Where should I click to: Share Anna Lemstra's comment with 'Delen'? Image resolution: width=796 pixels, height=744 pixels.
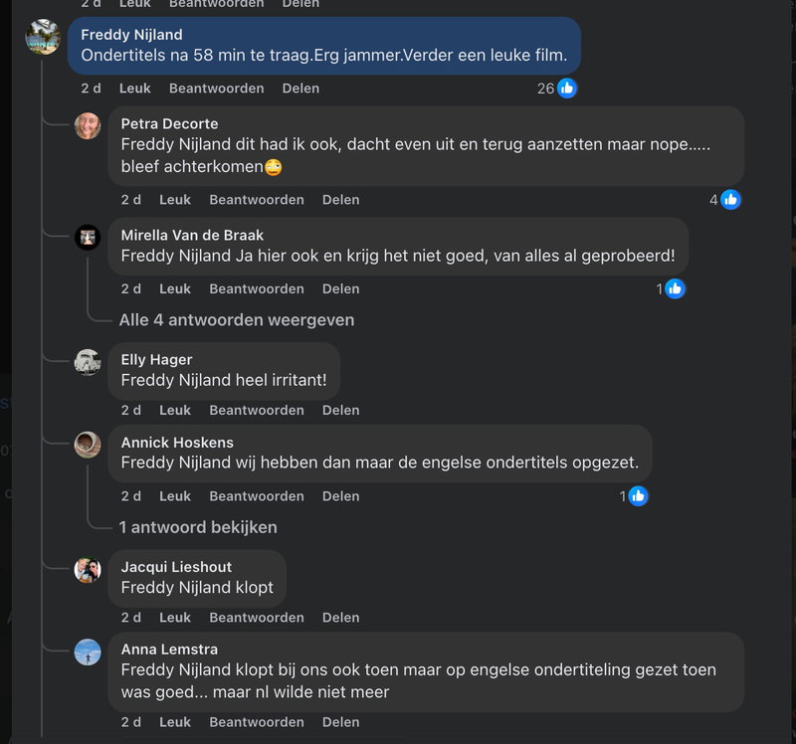point(341,722)
